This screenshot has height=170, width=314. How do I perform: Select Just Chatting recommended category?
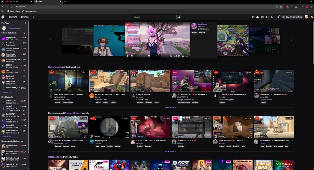pyautogui.click(x=14, y=146)
